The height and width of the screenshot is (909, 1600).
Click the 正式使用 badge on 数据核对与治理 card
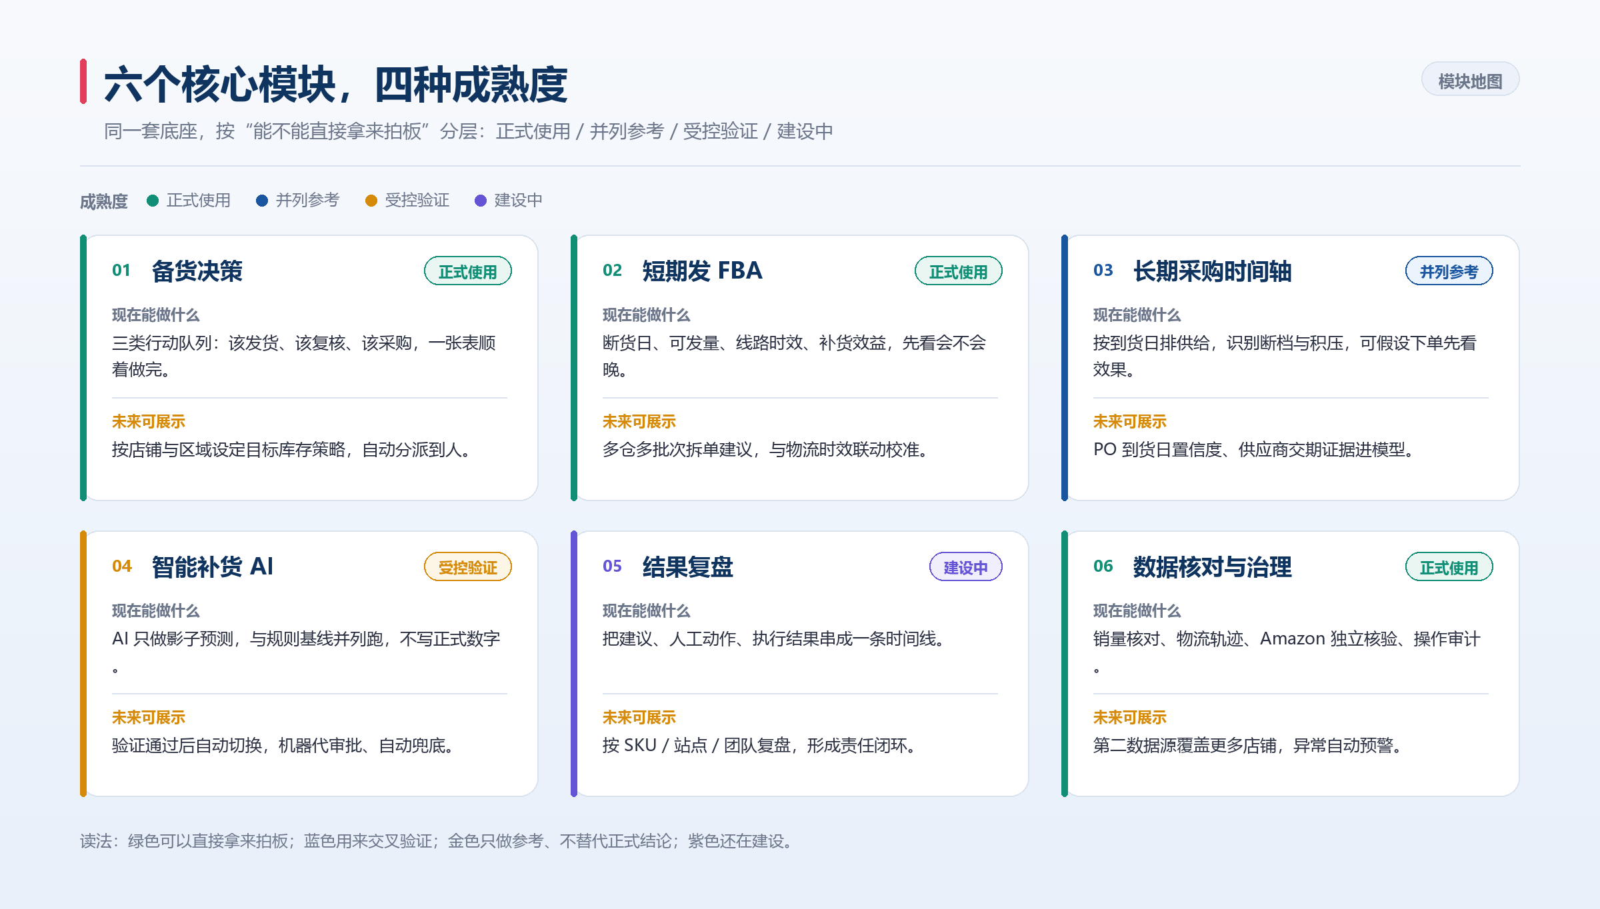pos(1449,567)
